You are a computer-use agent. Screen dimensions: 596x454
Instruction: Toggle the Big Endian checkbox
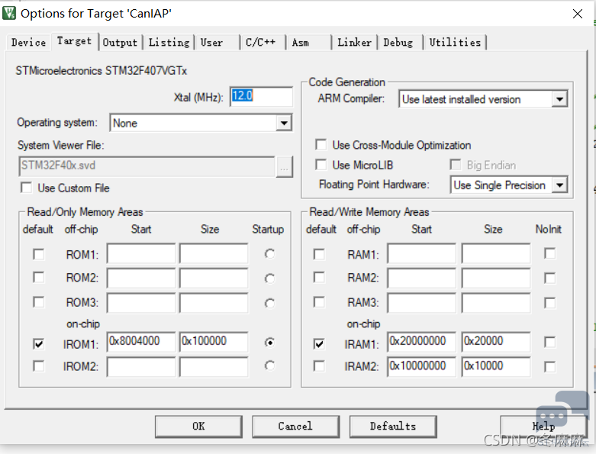(x=456, y=165)
